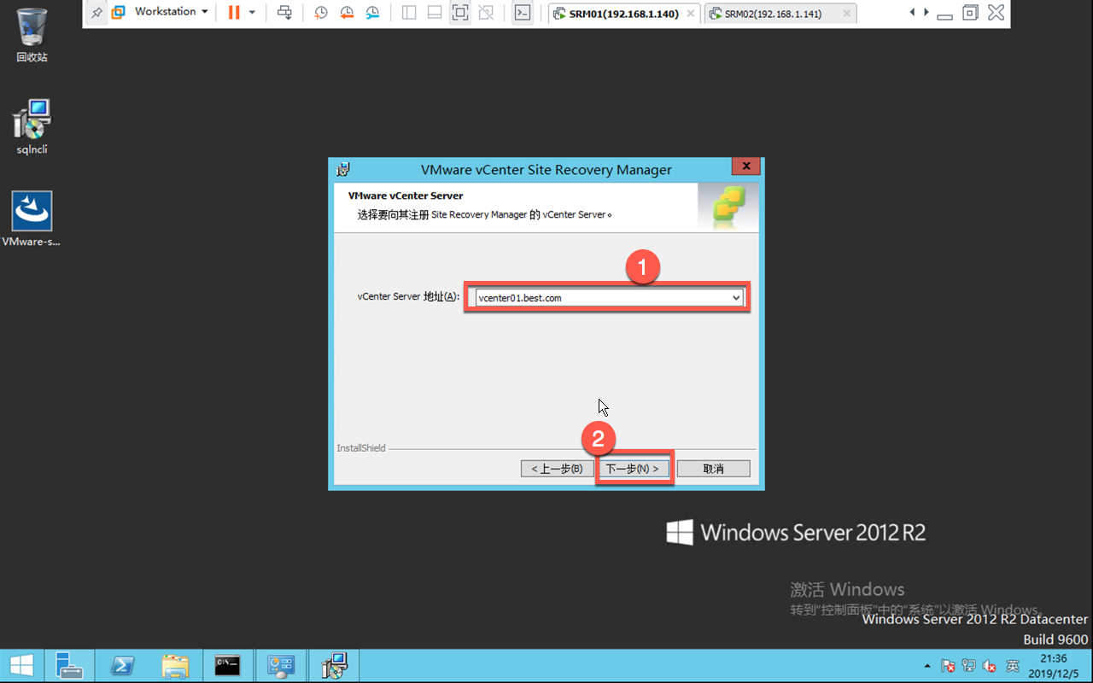
Task: Click the pin toolbar icon
Action: 96,13
